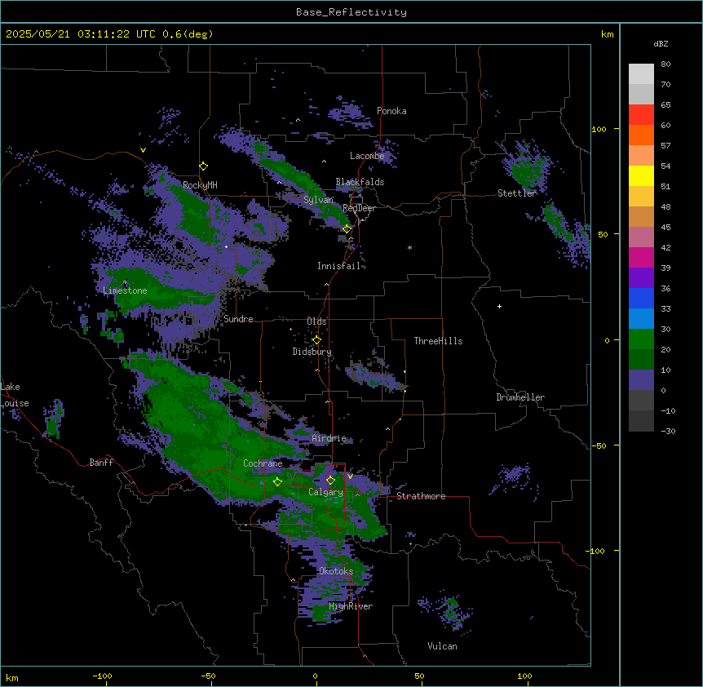Click the white asterisk marker east of Innisfail
703x687 pixels.
pyautogui.click(x=409, y=247)
